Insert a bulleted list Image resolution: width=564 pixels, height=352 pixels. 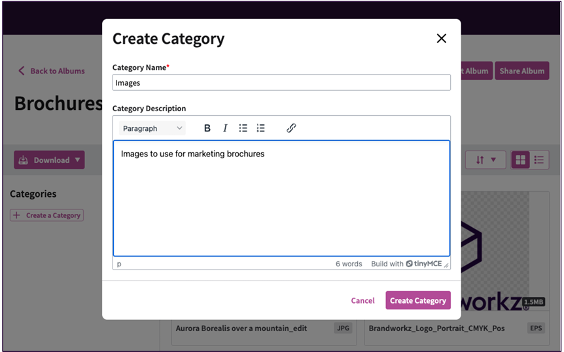point(243,128)
